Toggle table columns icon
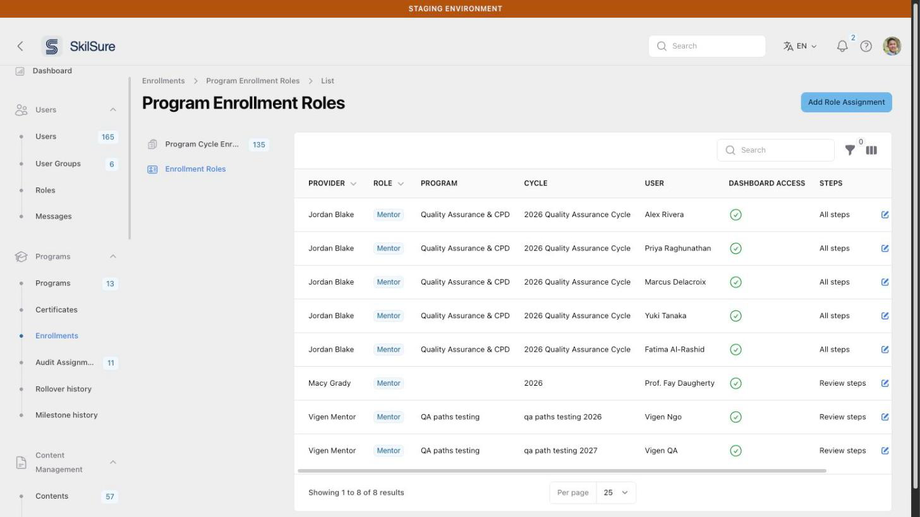 click(x=871, y=150)
